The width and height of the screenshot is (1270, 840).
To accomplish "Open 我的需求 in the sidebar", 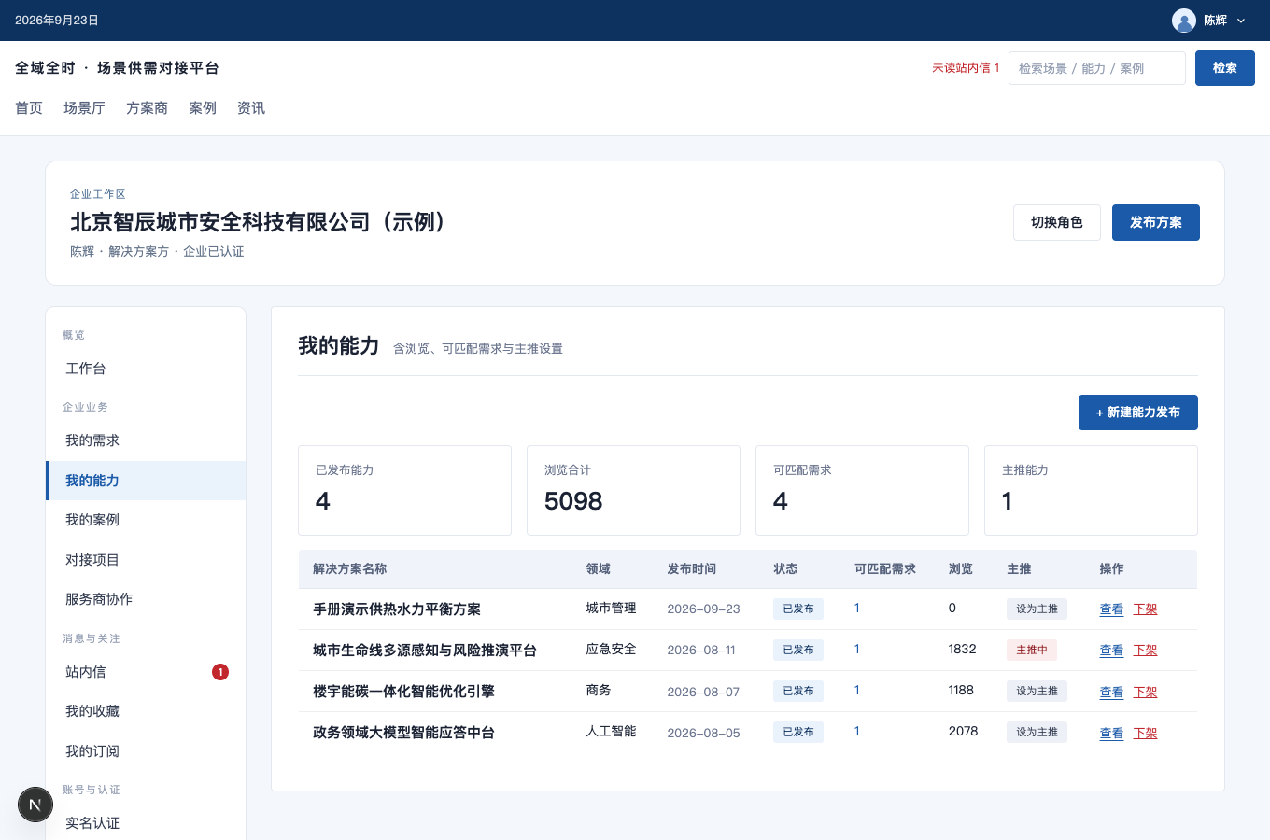I will [x=147, y=441].
